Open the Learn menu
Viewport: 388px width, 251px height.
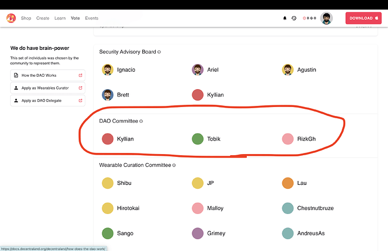pos(60,18)
